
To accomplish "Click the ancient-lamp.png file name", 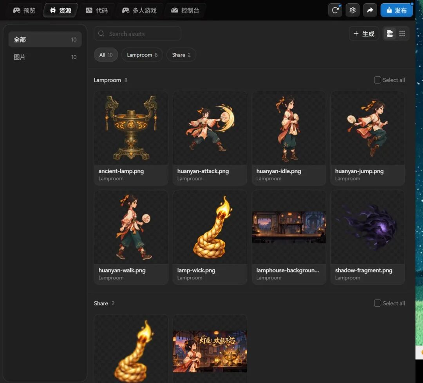I will click(x=121, y=171).
